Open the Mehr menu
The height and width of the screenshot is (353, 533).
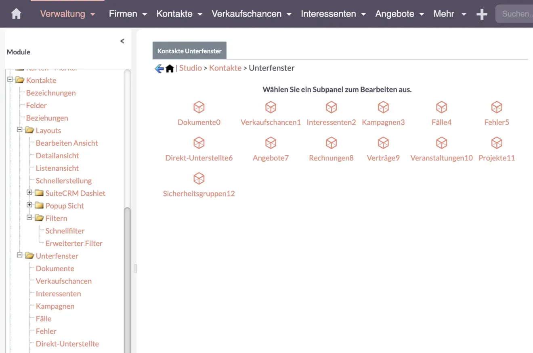(444, 14)
